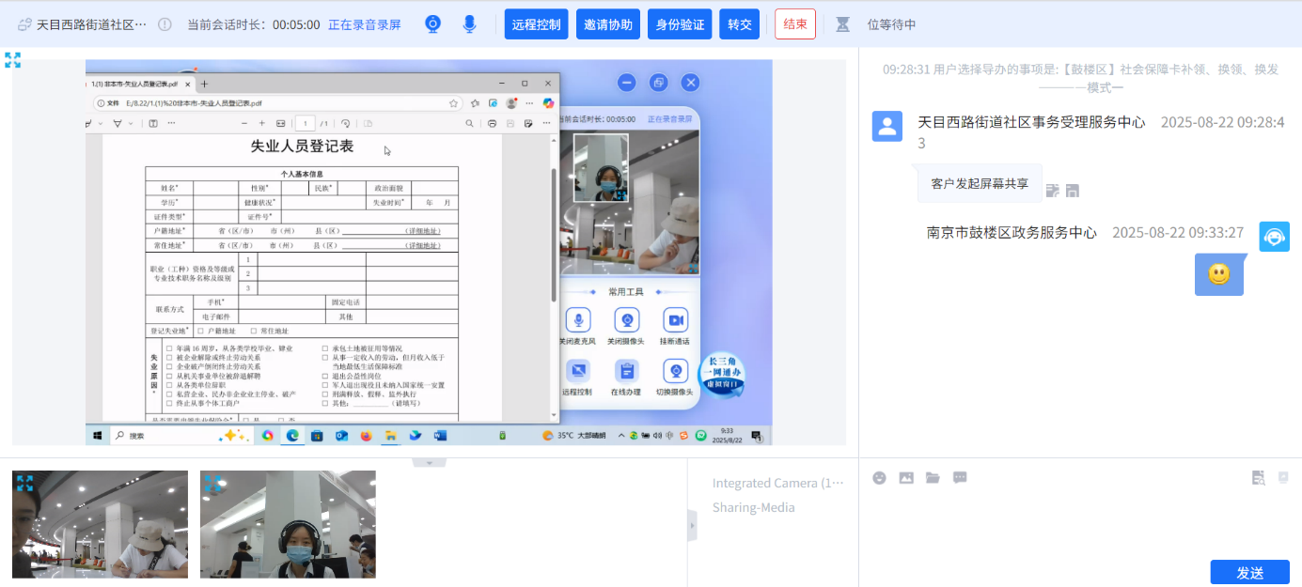Open the chat history document search icon
Image resolution: width=1302 pixels, height=587 pixels.
(1258, 477)
